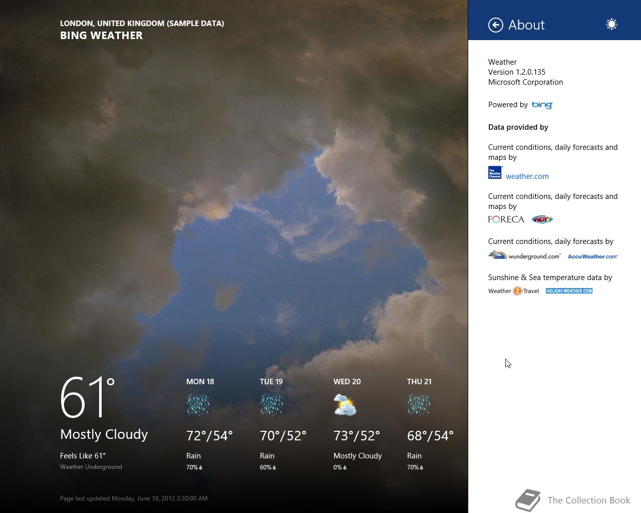Click the London, United Kingdom location heading

(142, 23)
